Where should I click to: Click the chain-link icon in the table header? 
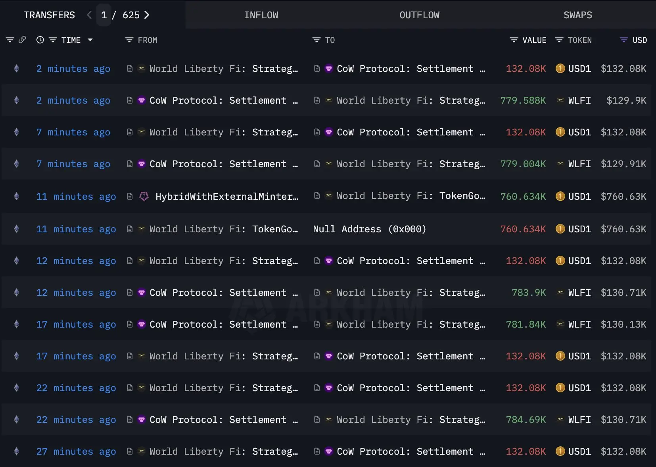tap(23, 40)
